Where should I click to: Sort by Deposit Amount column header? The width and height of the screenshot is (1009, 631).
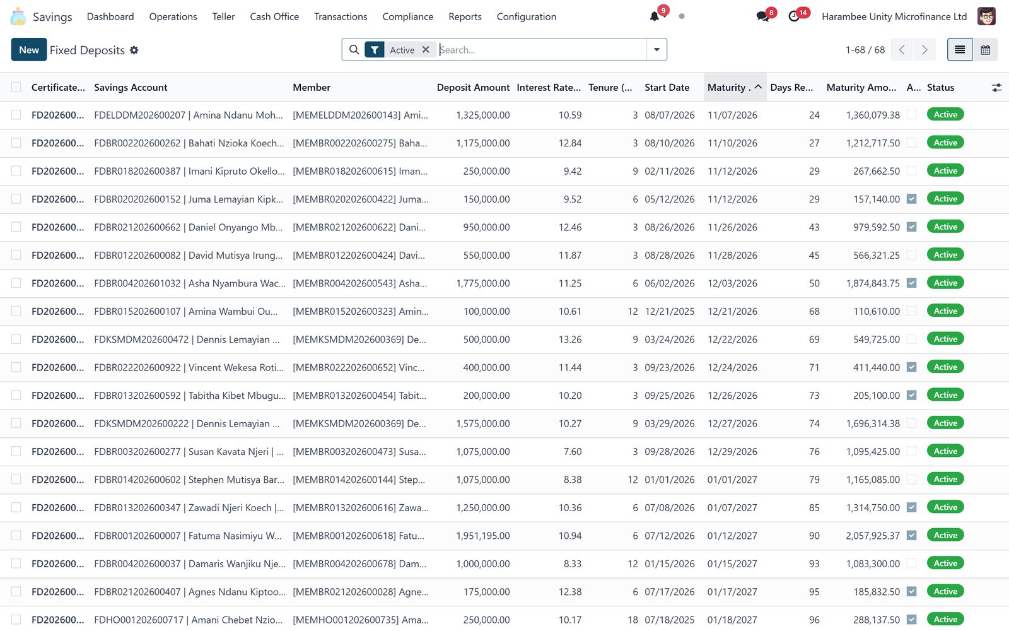point(473,88)
